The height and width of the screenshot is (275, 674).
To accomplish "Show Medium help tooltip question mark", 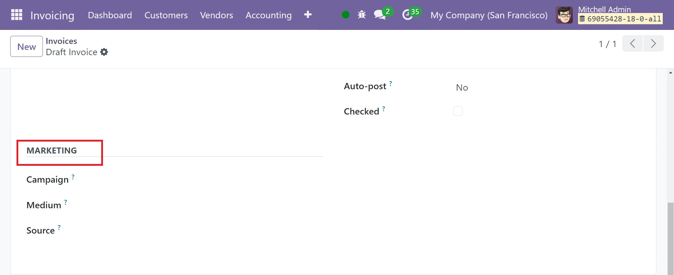I will pos(65,202).
